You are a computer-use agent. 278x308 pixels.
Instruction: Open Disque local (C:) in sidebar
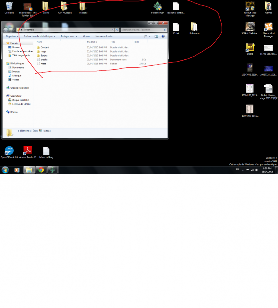coord(19,100)
